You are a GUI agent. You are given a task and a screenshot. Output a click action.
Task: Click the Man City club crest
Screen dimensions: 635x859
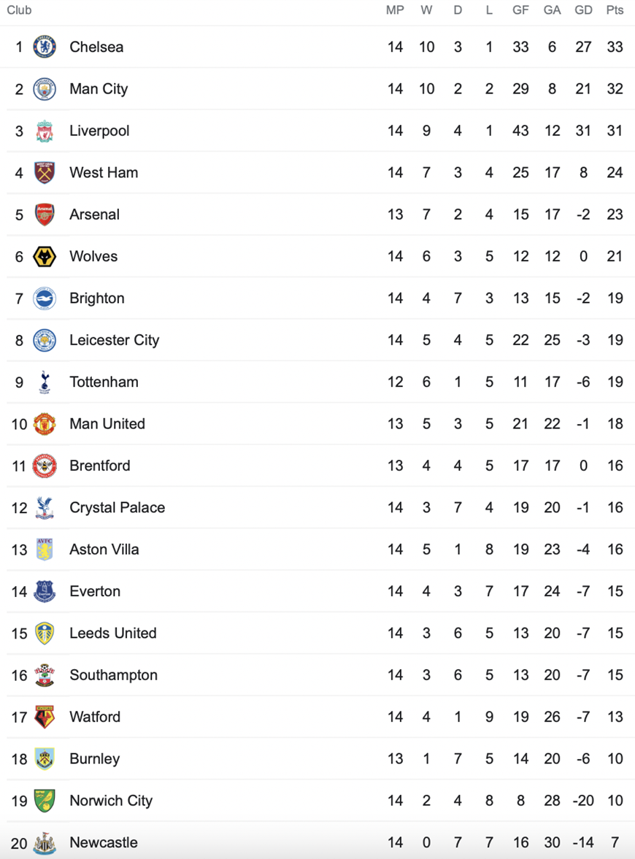45,89
